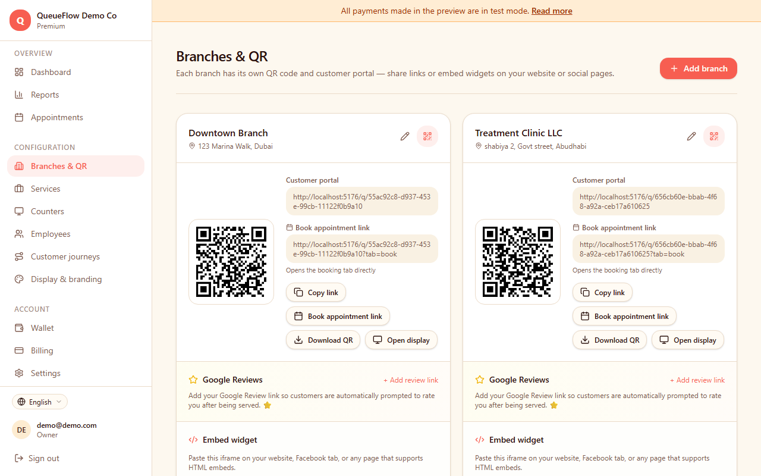Image resolution: width=761 pixels, height=476 pixels.
Task: Open the Counters page
Action: (x=76, y=211)
